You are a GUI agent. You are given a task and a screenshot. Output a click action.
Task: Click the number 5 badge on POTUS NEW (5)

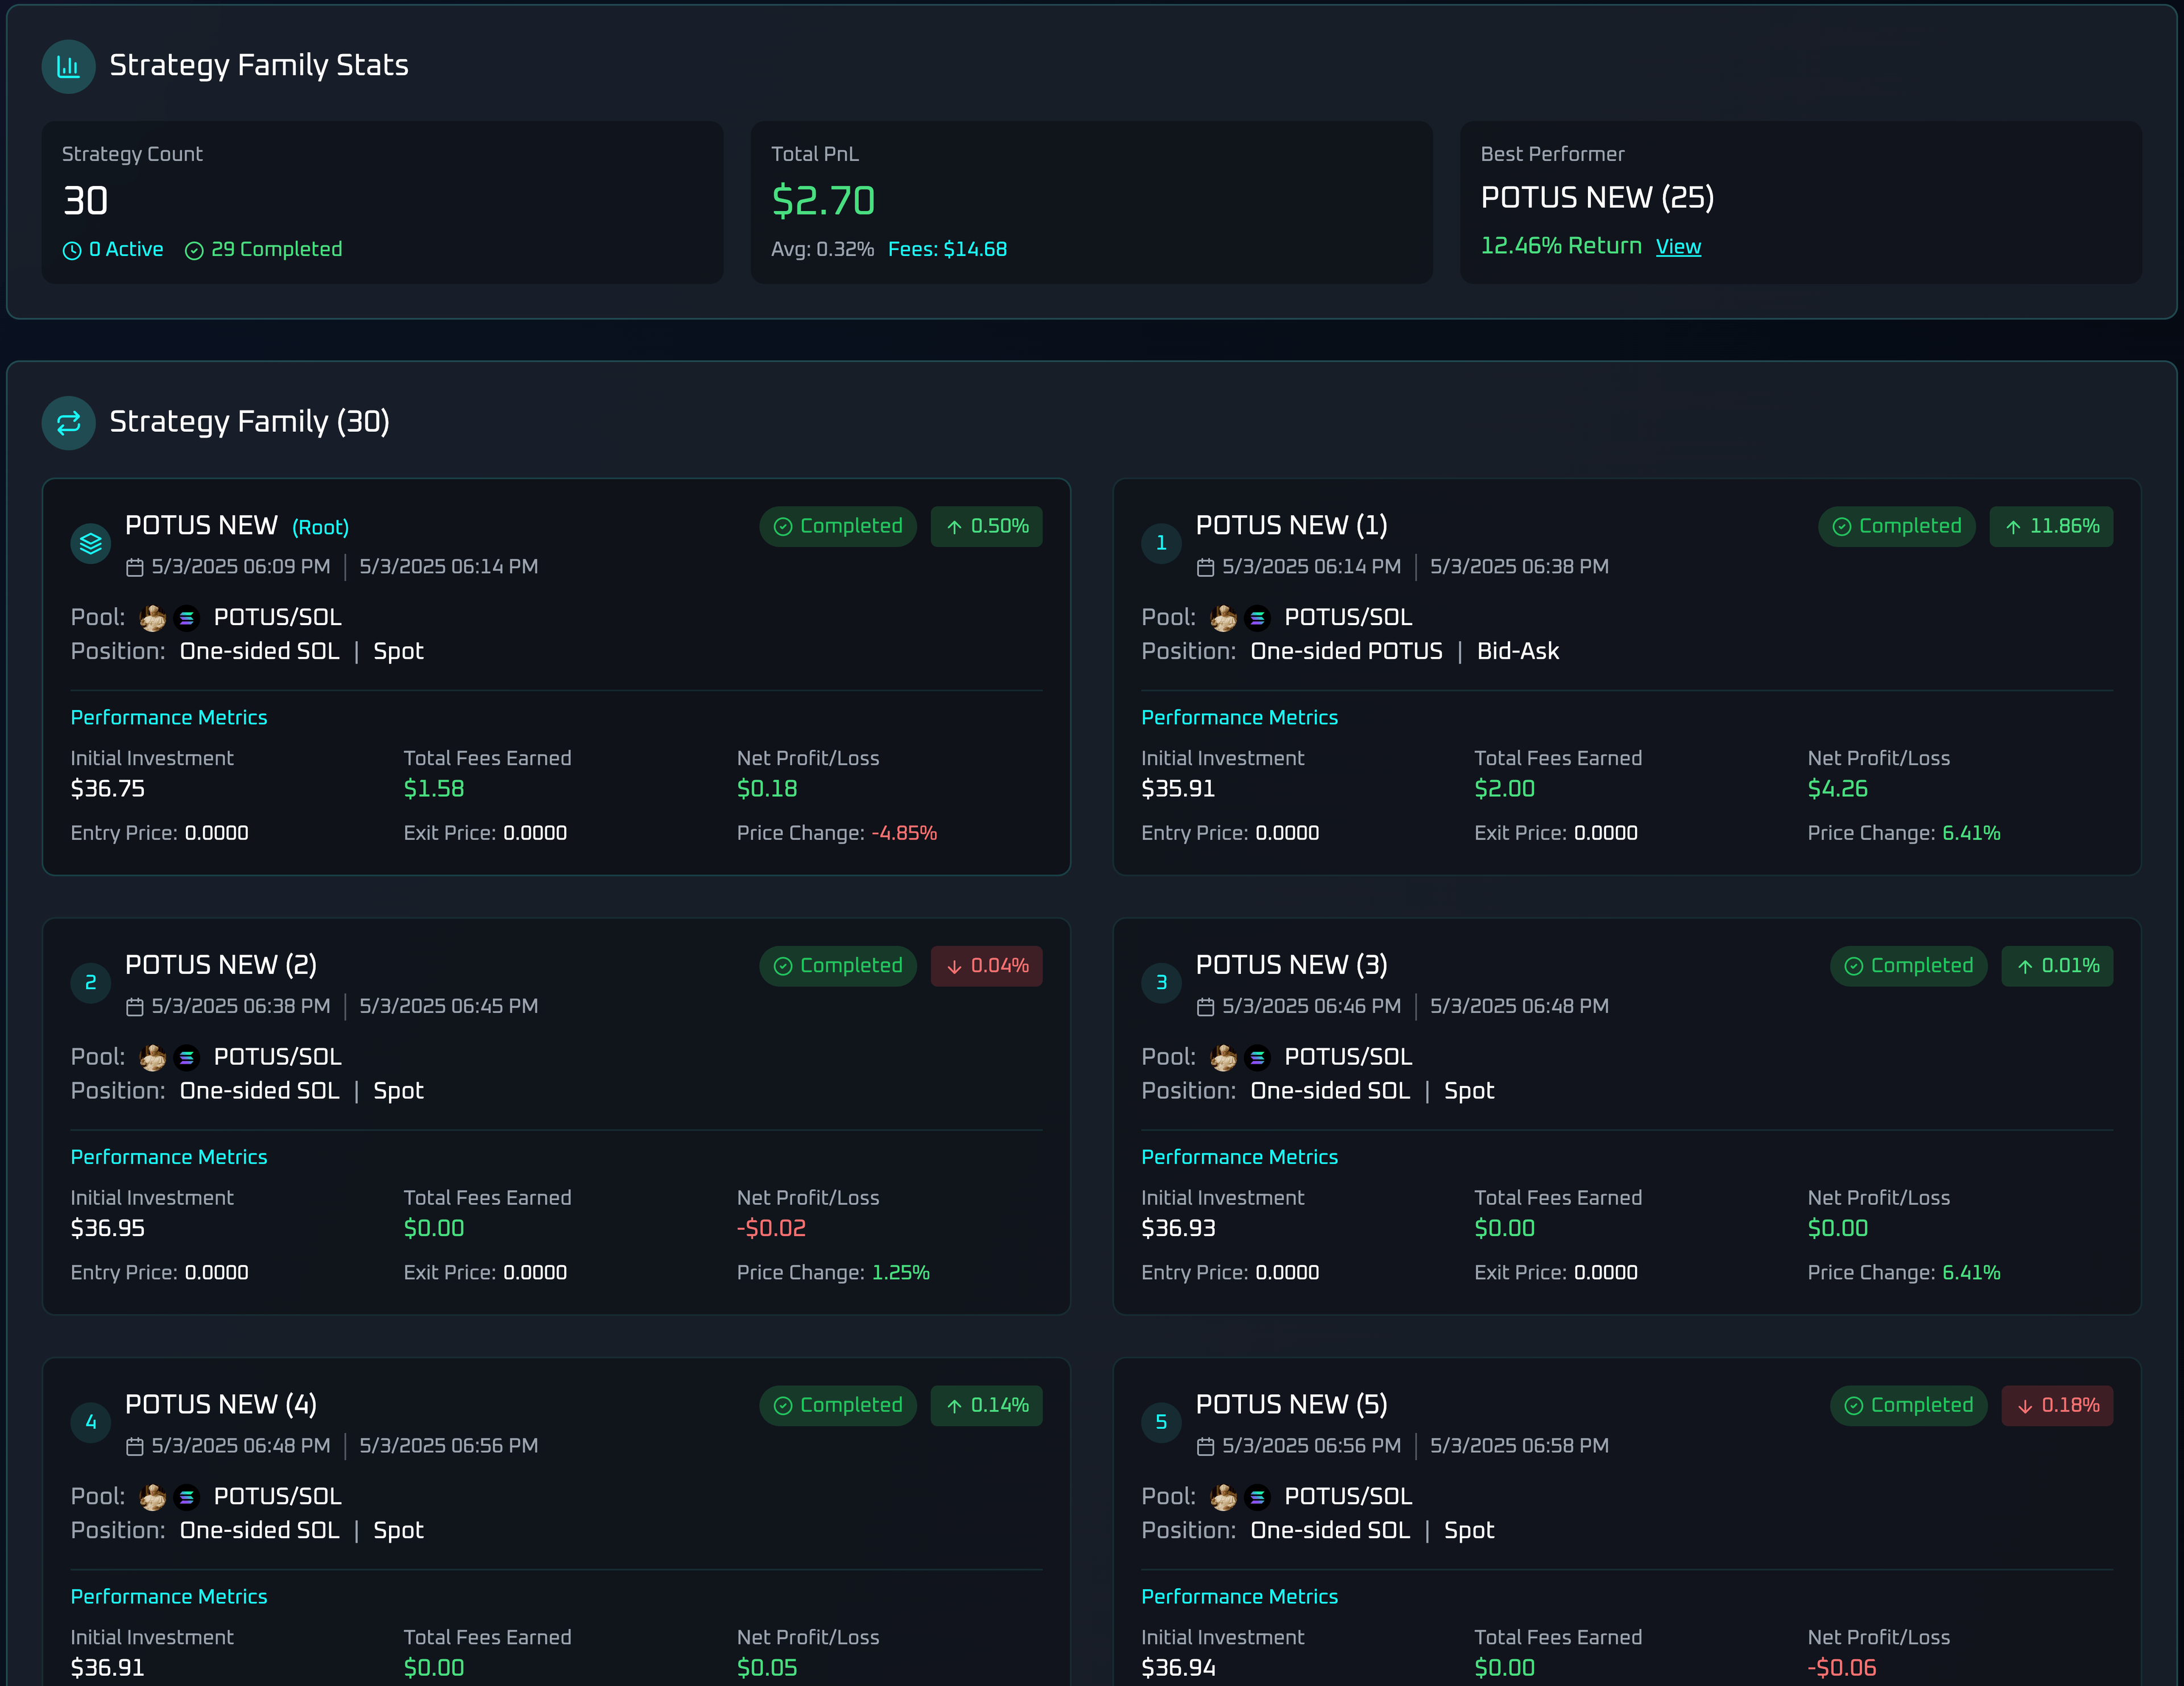click(1161, 1422)
